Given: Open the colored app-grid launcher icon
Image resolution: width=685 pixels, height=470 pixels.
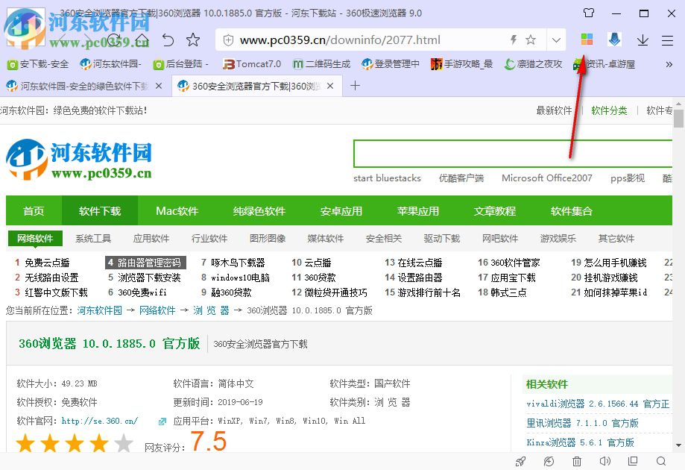Looking at the screenshot, I should (x=587, y=39).
